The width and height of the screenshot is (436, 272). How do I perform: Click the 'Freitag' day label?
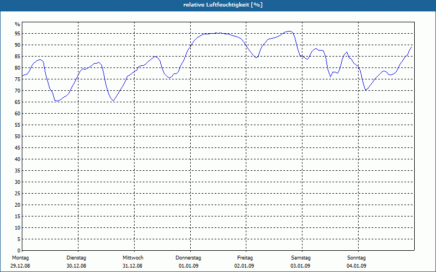(245, 258)
